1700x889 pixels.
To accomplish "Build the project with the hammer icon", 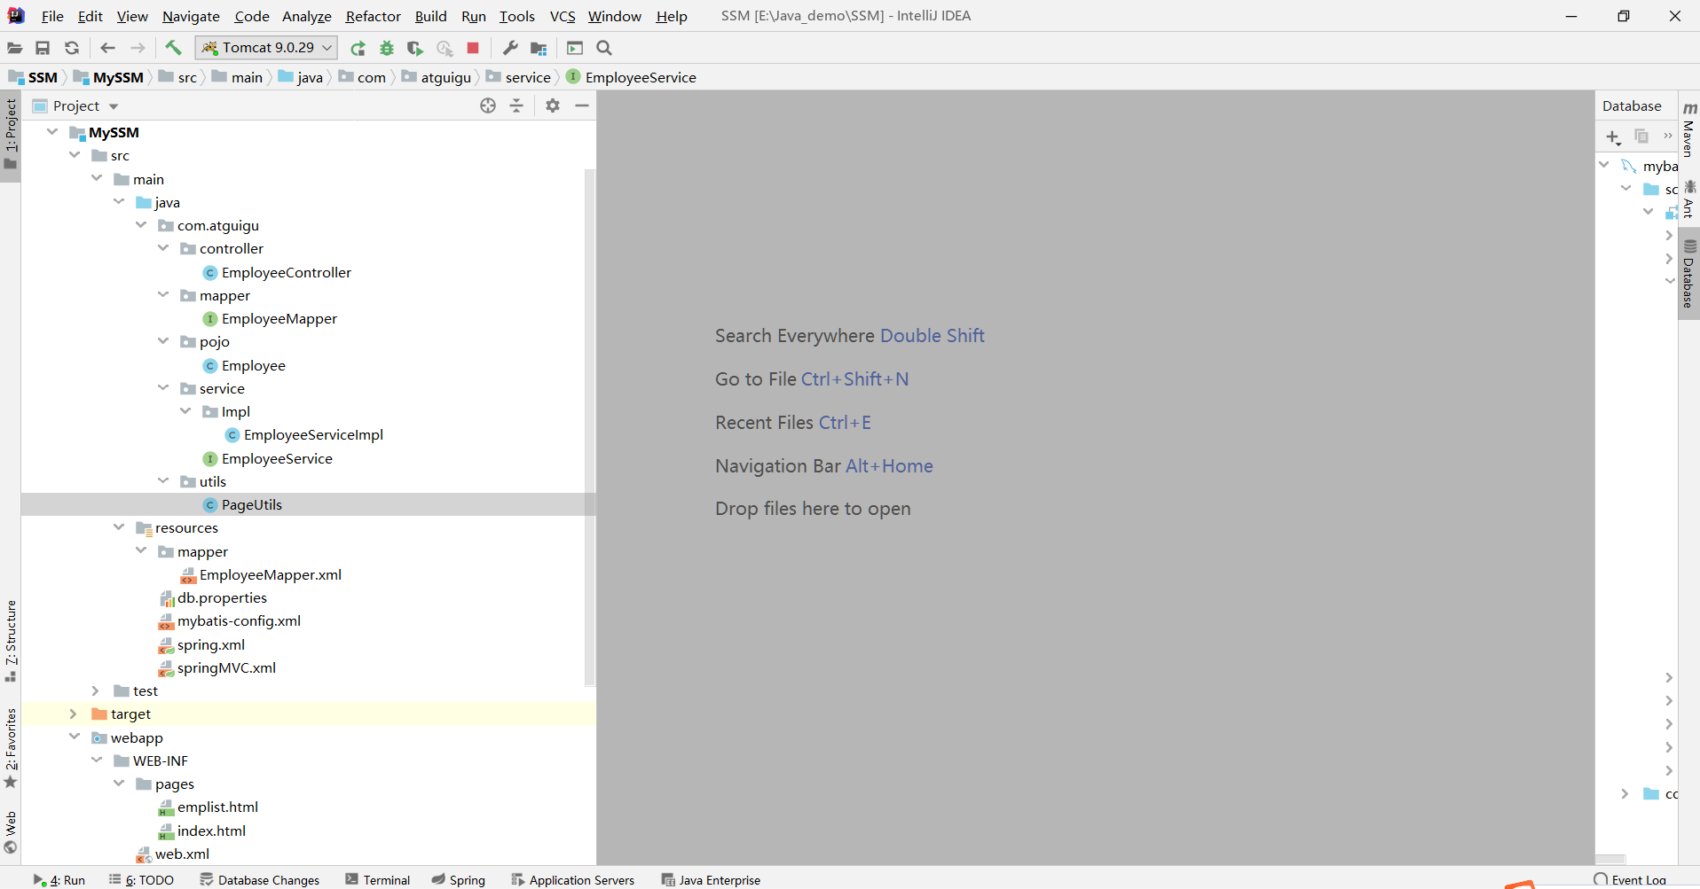I will coord(173,48).
